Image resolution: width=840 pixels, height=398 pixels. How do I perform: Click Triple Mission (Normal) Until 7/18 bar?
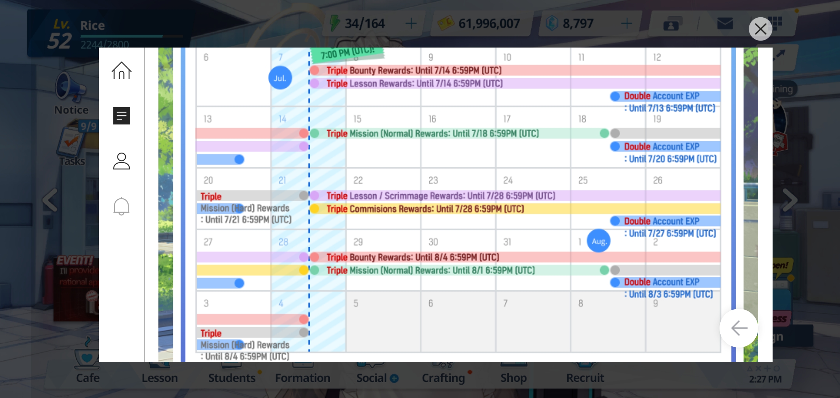point(459,133)
